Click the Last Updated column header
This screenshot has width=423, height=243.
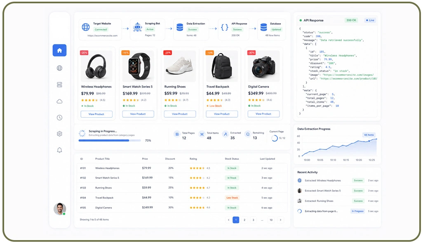(x=267, y=159)
